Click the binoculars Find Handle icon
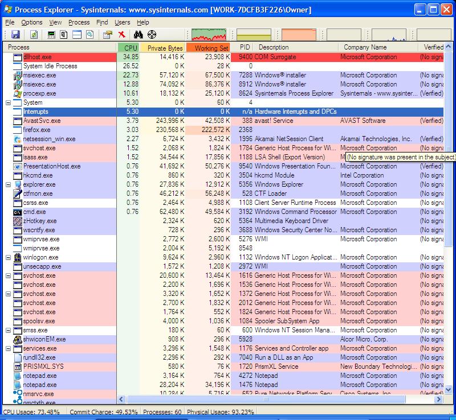This screenshot has width=456, height=420. [138, 35]
